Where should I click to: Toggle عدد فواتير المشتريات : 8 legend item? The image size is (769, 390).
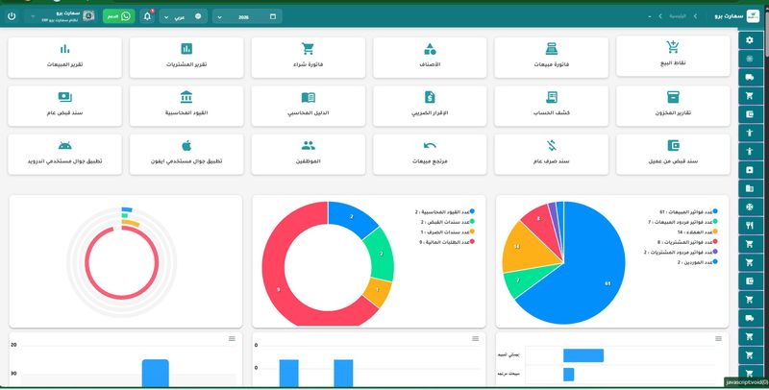pos(687,241)
